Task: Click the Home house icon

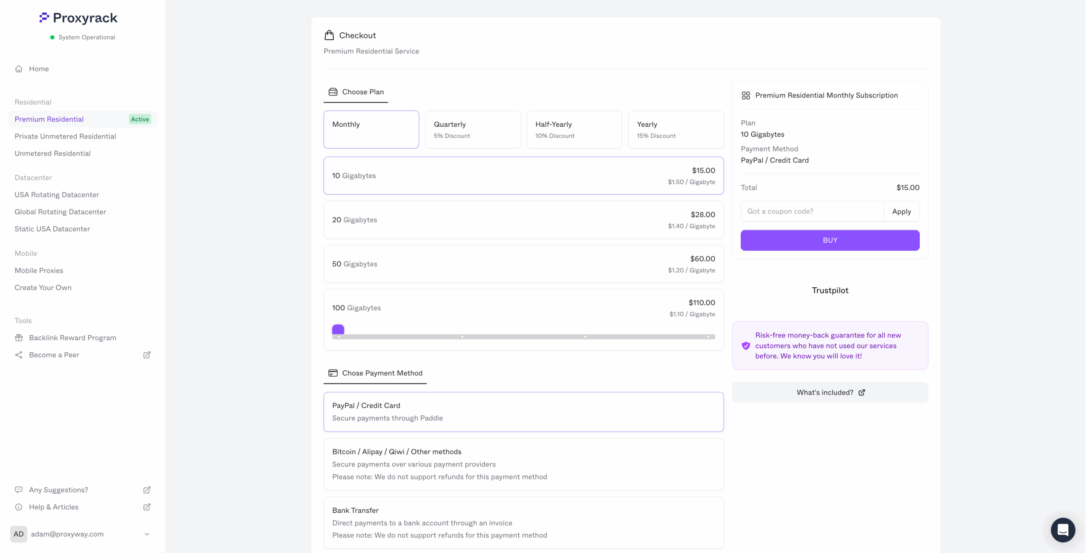Action: (19, 69)
